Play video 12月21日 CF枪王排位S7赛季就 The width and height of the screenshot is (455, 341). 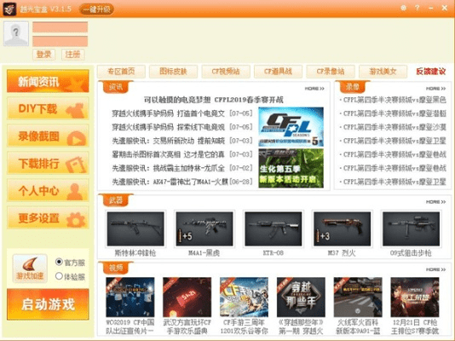(x=415, y=298)
